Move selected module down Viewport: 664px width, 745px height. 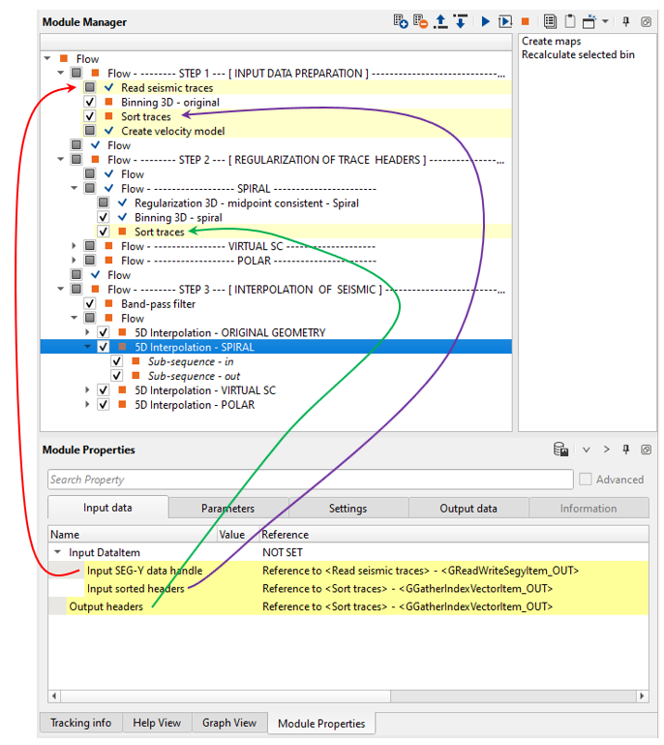pos(460,21)
